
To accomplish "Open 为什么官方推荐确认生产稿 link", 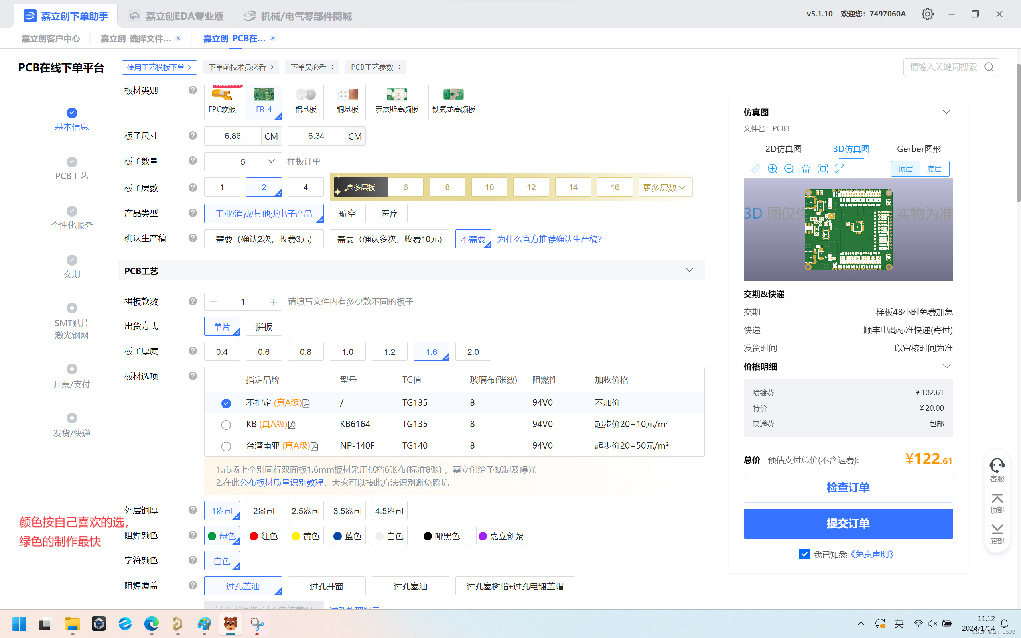I will click(549, 239).
